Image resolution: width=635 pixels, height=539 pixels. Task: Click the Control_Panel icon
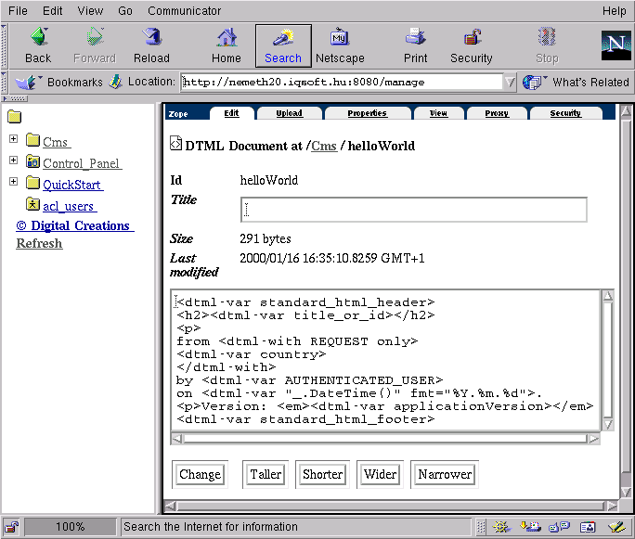tap(32, 161)
